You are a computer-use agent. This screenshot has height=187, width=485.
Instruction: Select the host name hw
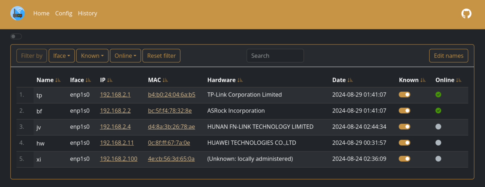click(40, 143)
